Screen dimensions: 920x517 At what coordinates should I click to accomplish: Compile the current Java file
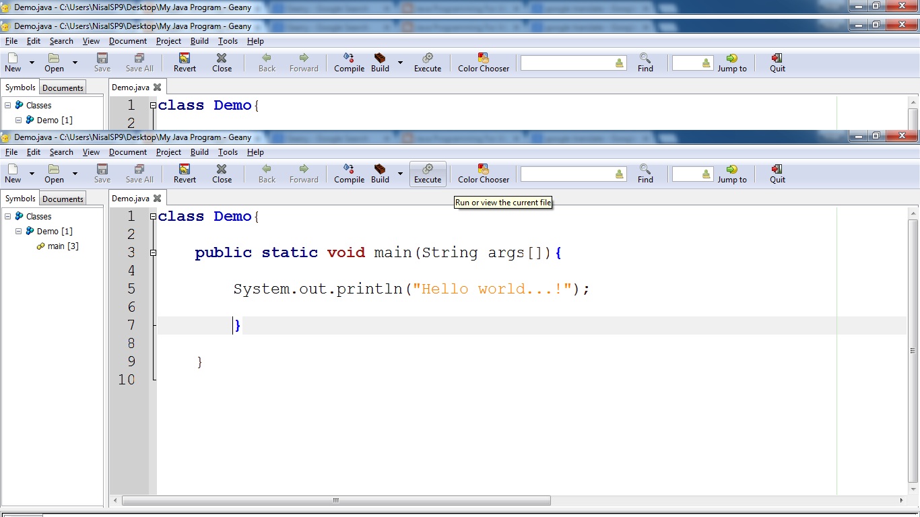(349, 174)
